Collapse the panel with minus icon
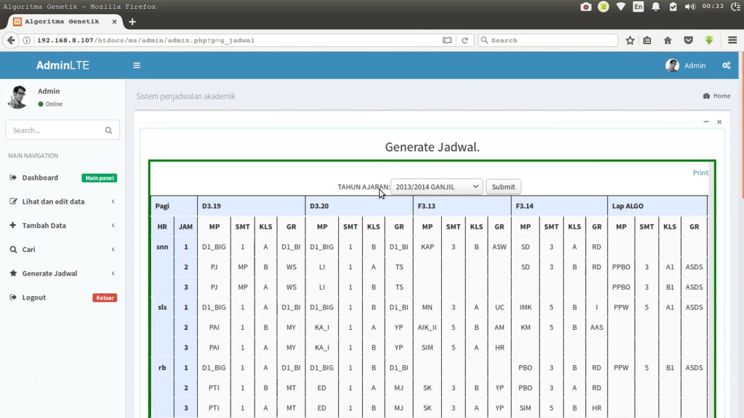 (706, 122)
